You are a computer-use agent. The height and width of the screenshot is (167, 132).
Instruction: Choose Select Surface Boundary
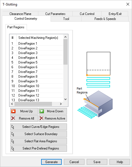(39, 134)
